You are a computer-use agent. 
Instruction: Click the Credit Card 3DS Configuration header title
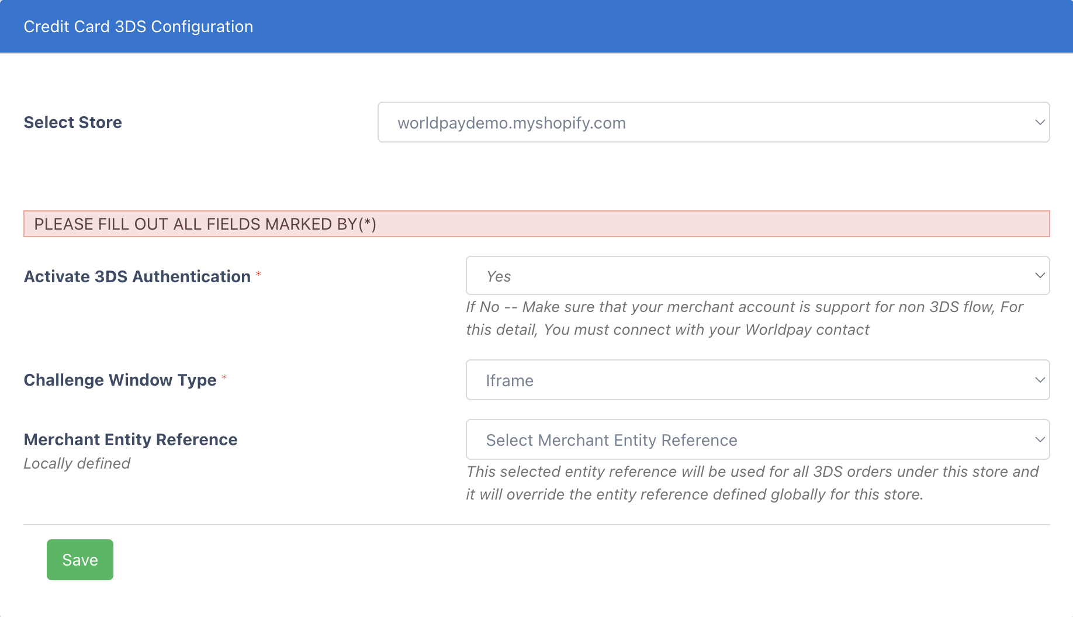(x=139, y=27)
